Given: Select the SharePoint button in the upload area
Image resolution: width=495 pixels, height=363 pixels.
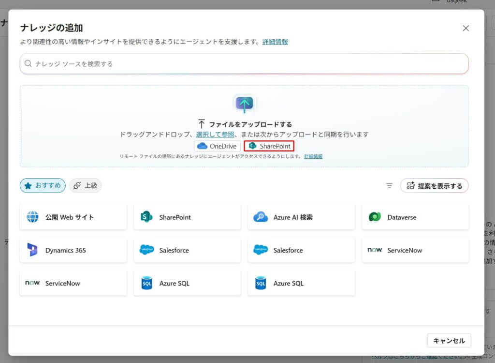Looking at the screenshot, I should (x=269, y=146).
